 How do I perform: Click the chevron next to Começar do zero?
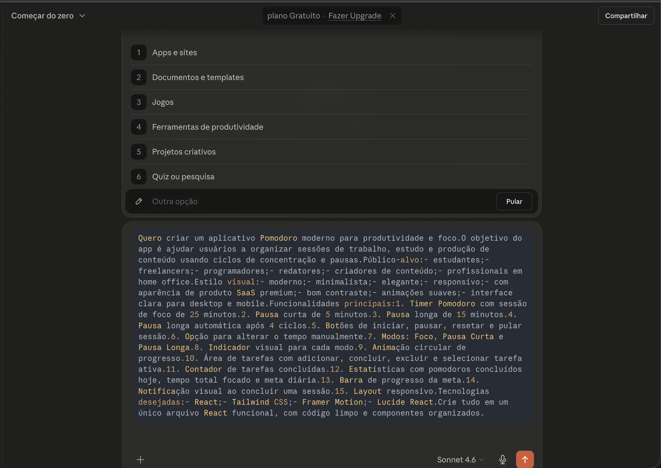coord(82,16)
